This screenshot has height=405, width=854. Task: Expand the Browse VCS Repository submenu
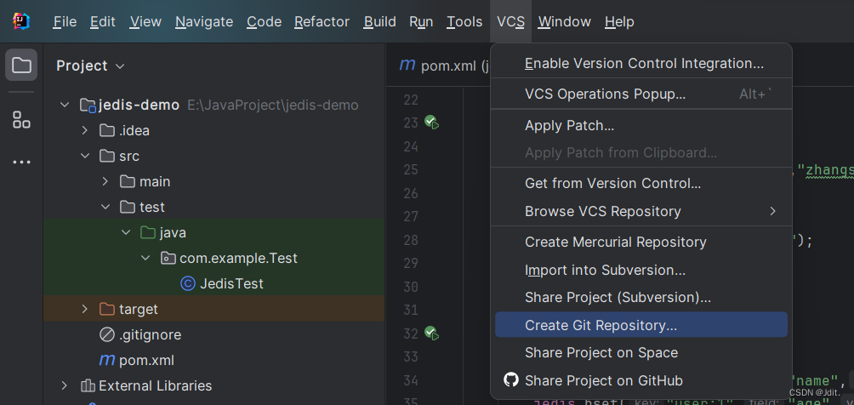click(x=772, y=211)
